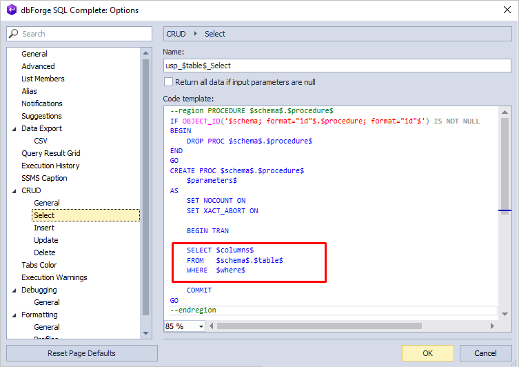Open the Suggestions options page
Screen dimensions: 519x367
click(42, 116)
